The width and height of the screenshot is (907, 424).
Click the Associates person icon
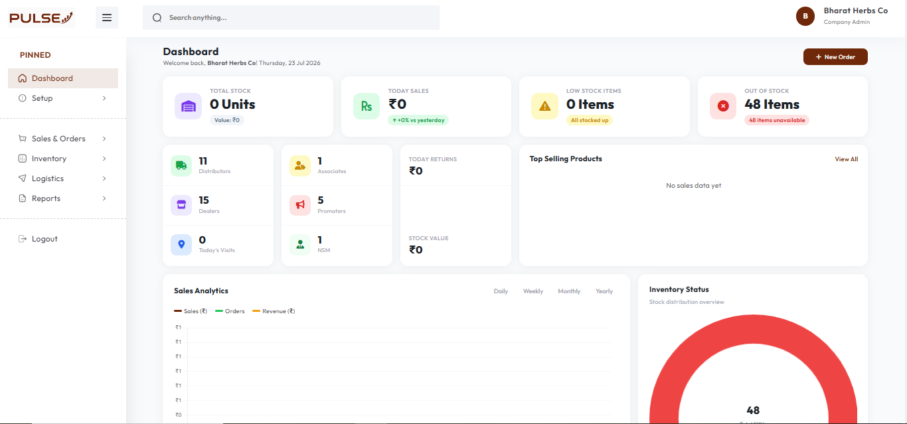[x=300, y=166]
